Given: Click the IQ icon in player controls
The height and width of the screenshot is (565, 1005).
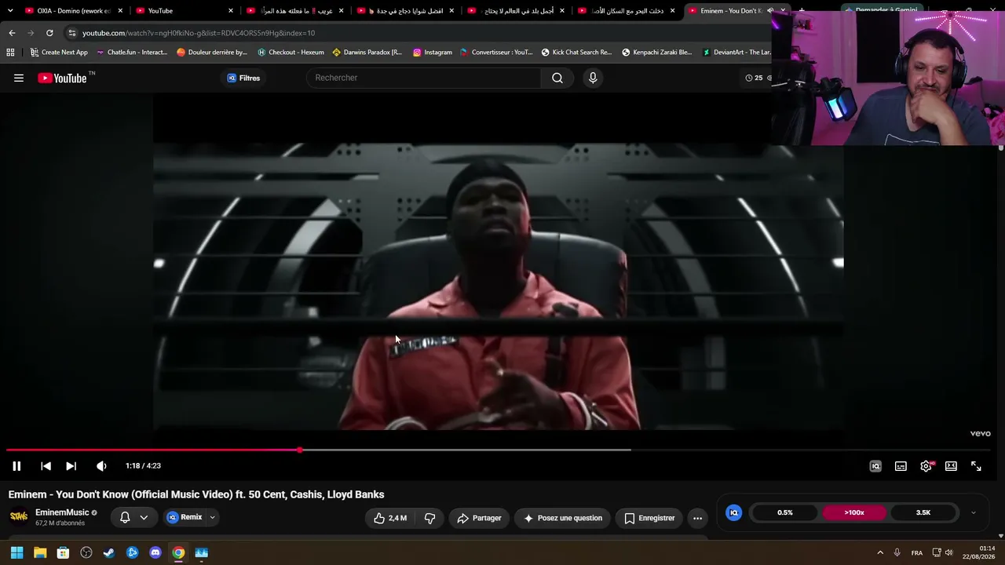Looking at the screenshot, I should click(875, 466).
